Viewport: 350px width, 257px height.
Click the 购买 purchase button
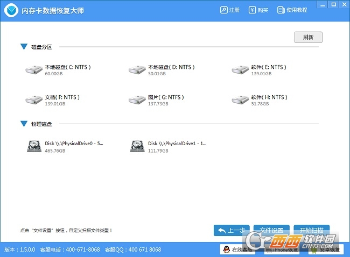click(x=258, y=10)
